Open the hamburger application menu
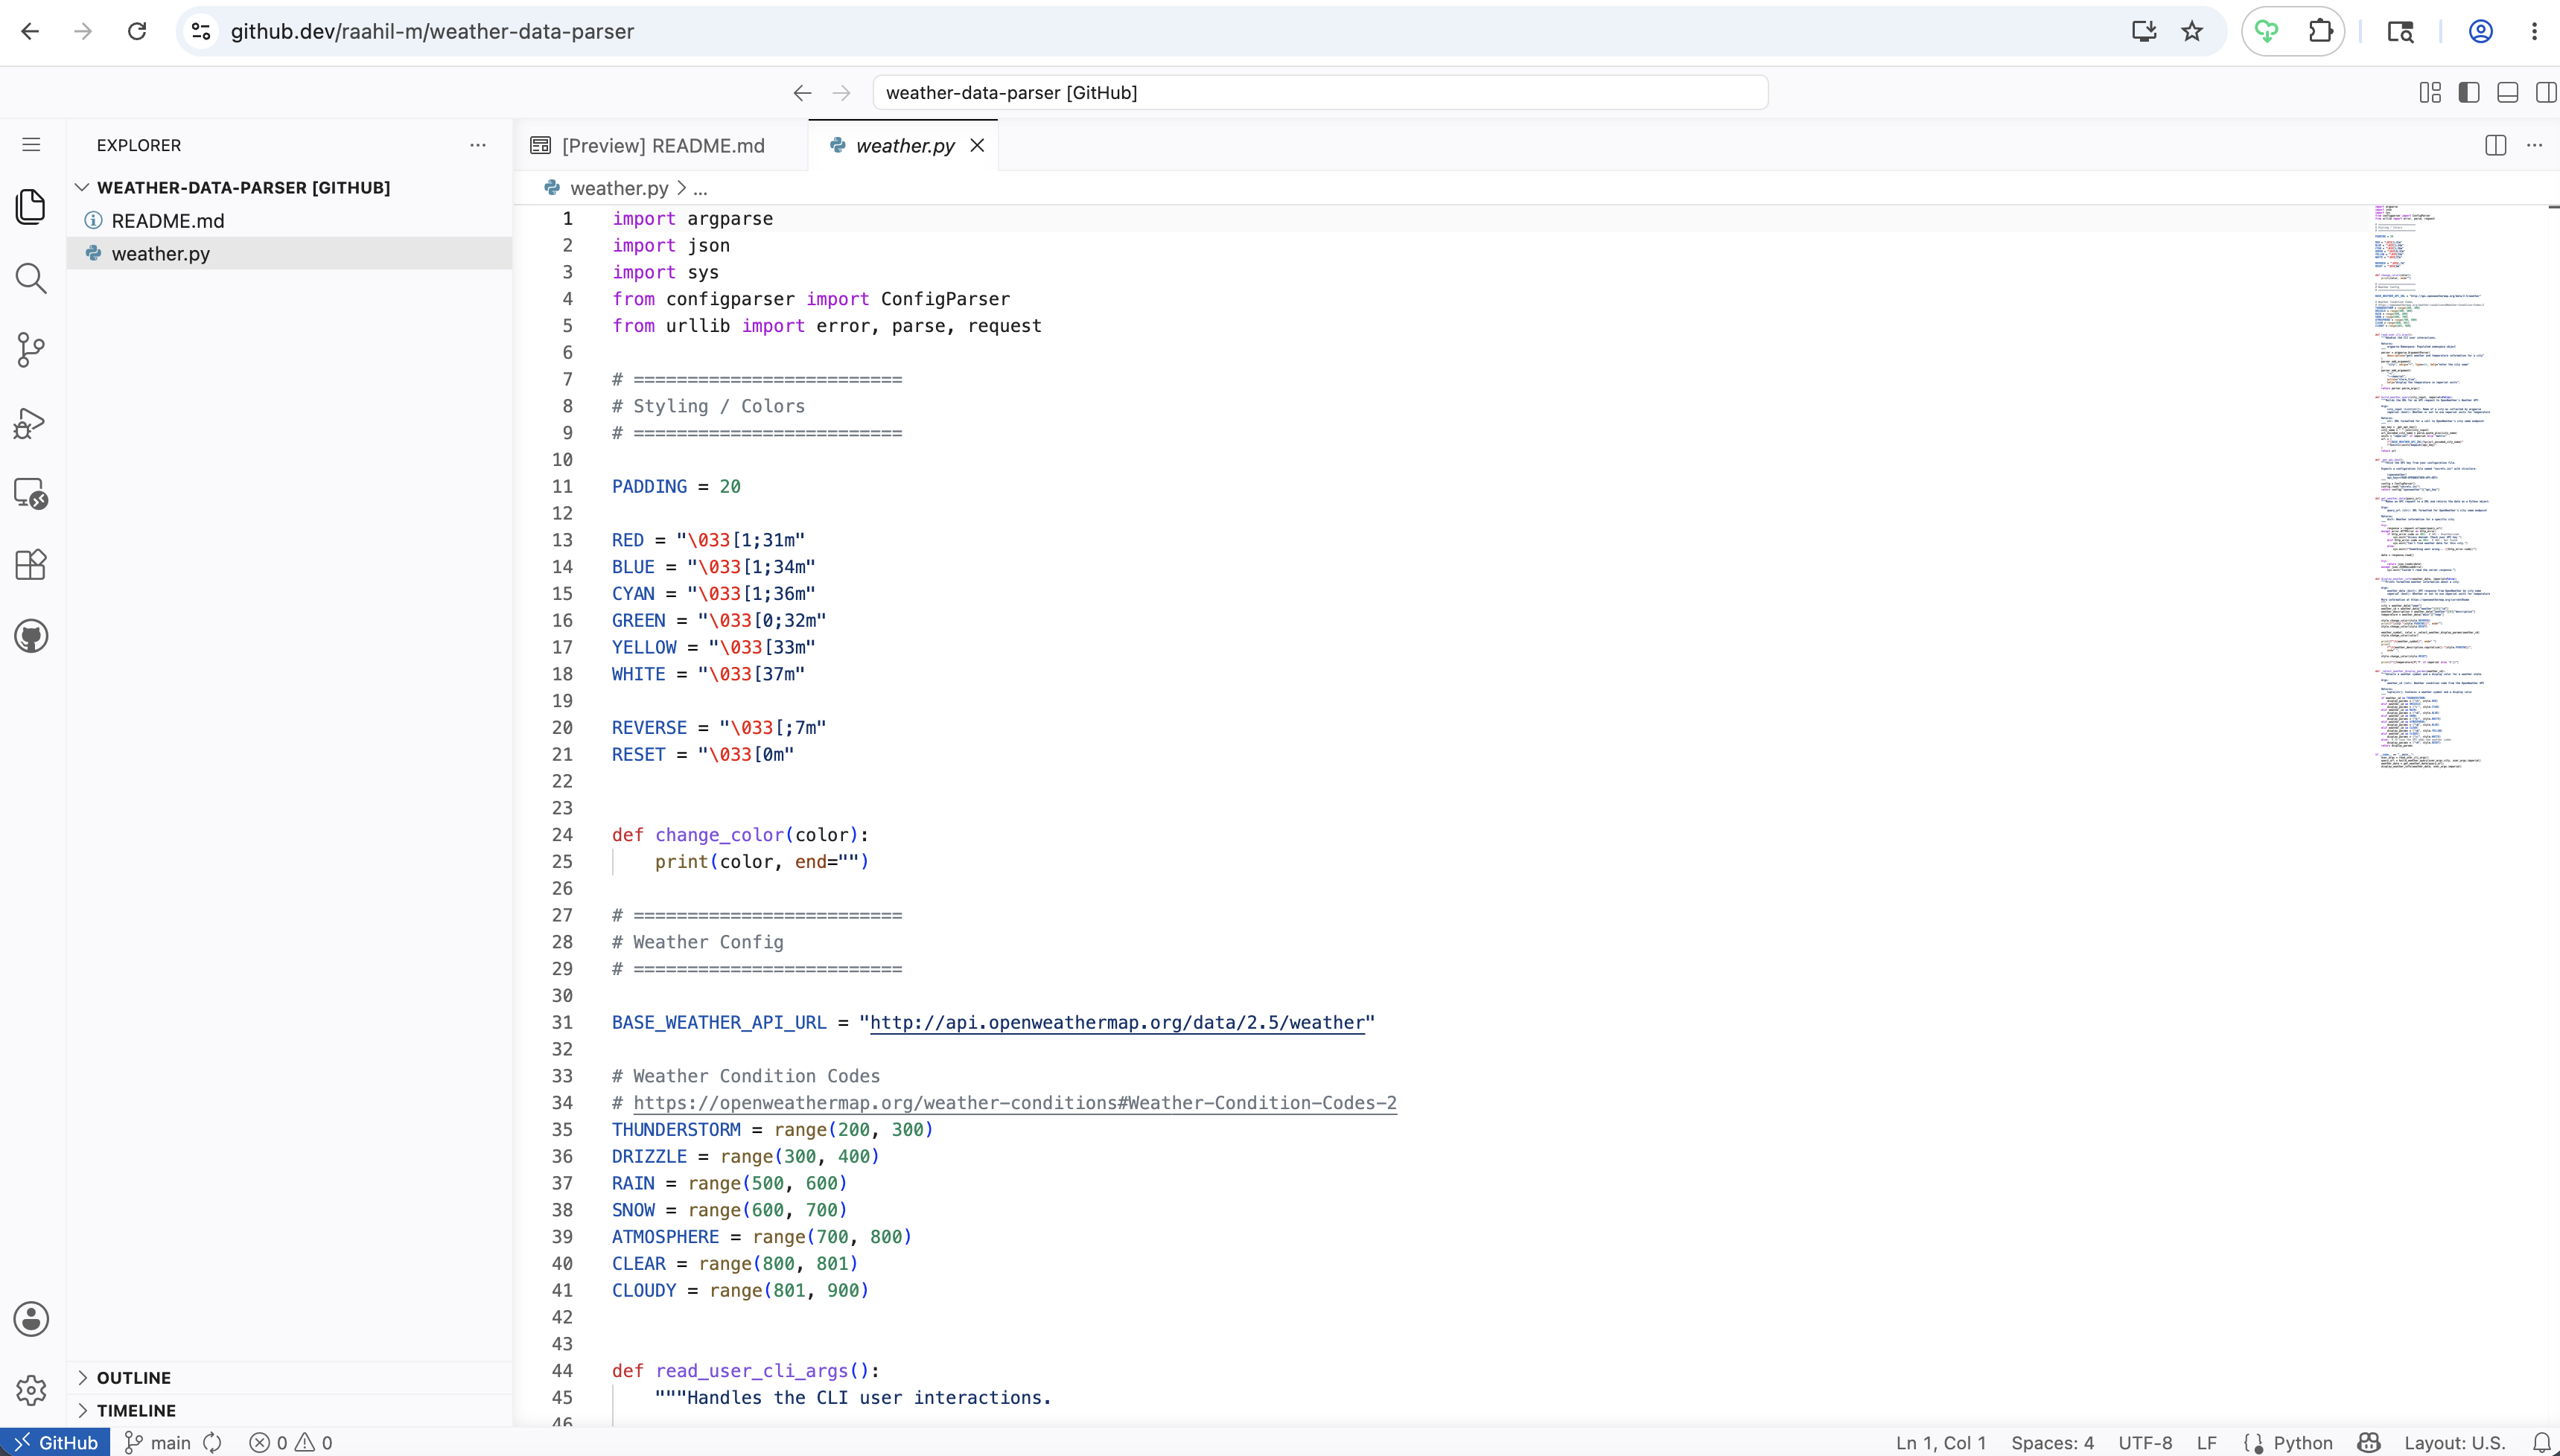The height and width of the screenshot is (1456, 2560). click(x=31, y=145)
